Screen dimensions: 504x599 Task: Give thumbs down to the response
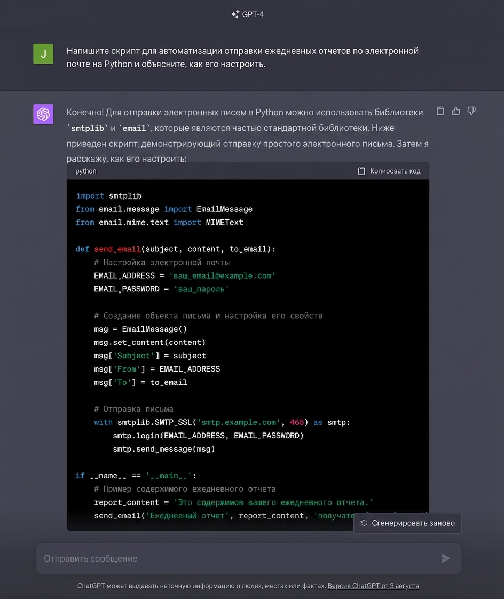click(471, 111)
